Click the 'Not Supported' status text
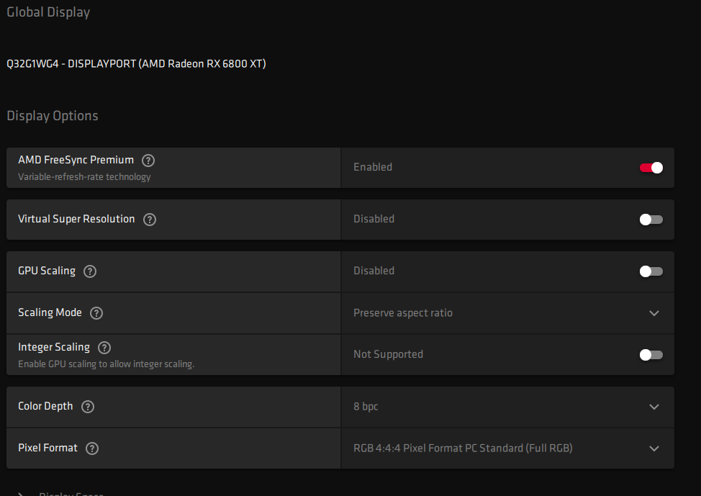 388,354
